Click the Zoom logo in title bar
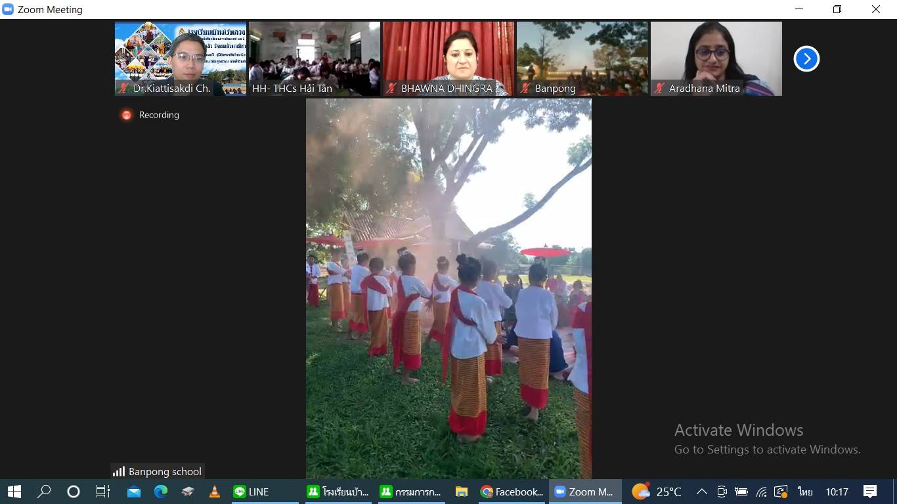Image resolution: width=897 pixels, height=504 pixels. click(8, 9)
